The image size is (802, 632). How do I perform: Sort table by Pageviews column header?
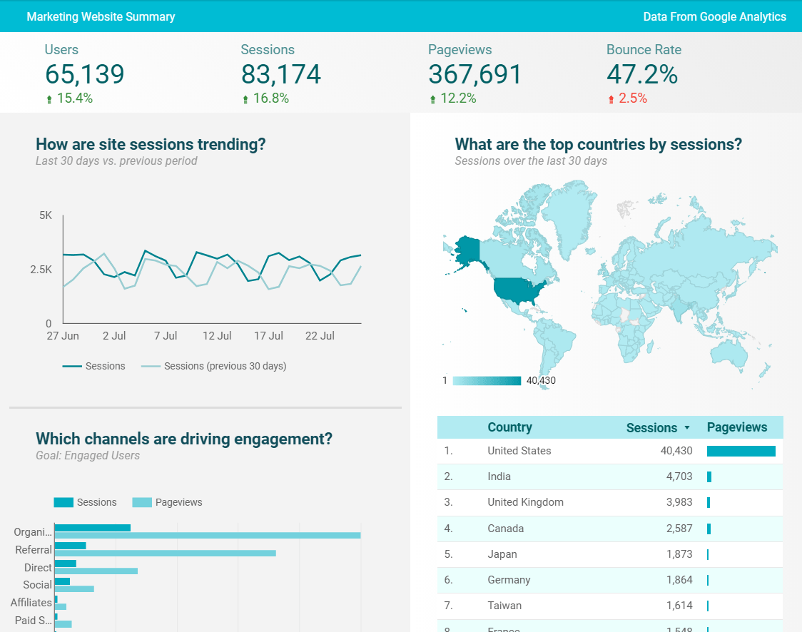[x=736, y=427]
